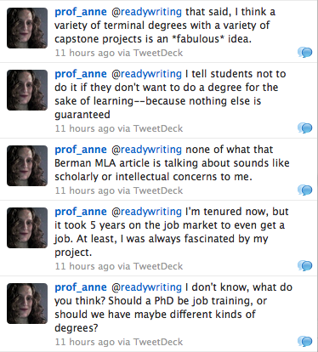Click prof_anne avatar on the 'tell students' tweet
The width and height of the screenshot is (318, 352).
pyautogui.click(x=27, y=90)
